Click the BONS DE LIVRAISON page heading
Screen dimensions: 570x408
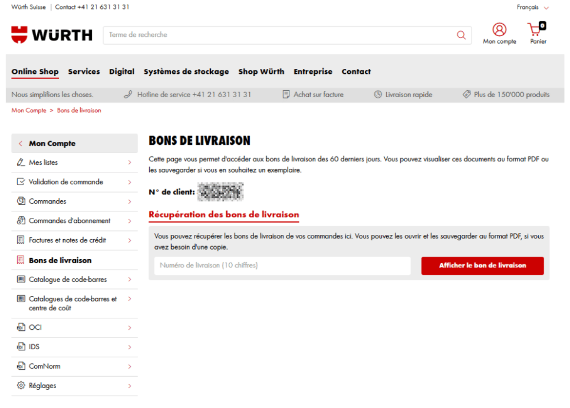199,141
